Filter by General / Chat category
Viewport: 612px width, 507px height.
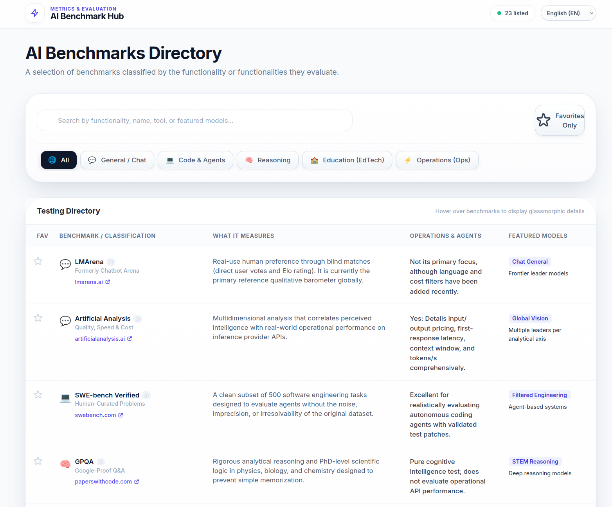tap(117, 160)
